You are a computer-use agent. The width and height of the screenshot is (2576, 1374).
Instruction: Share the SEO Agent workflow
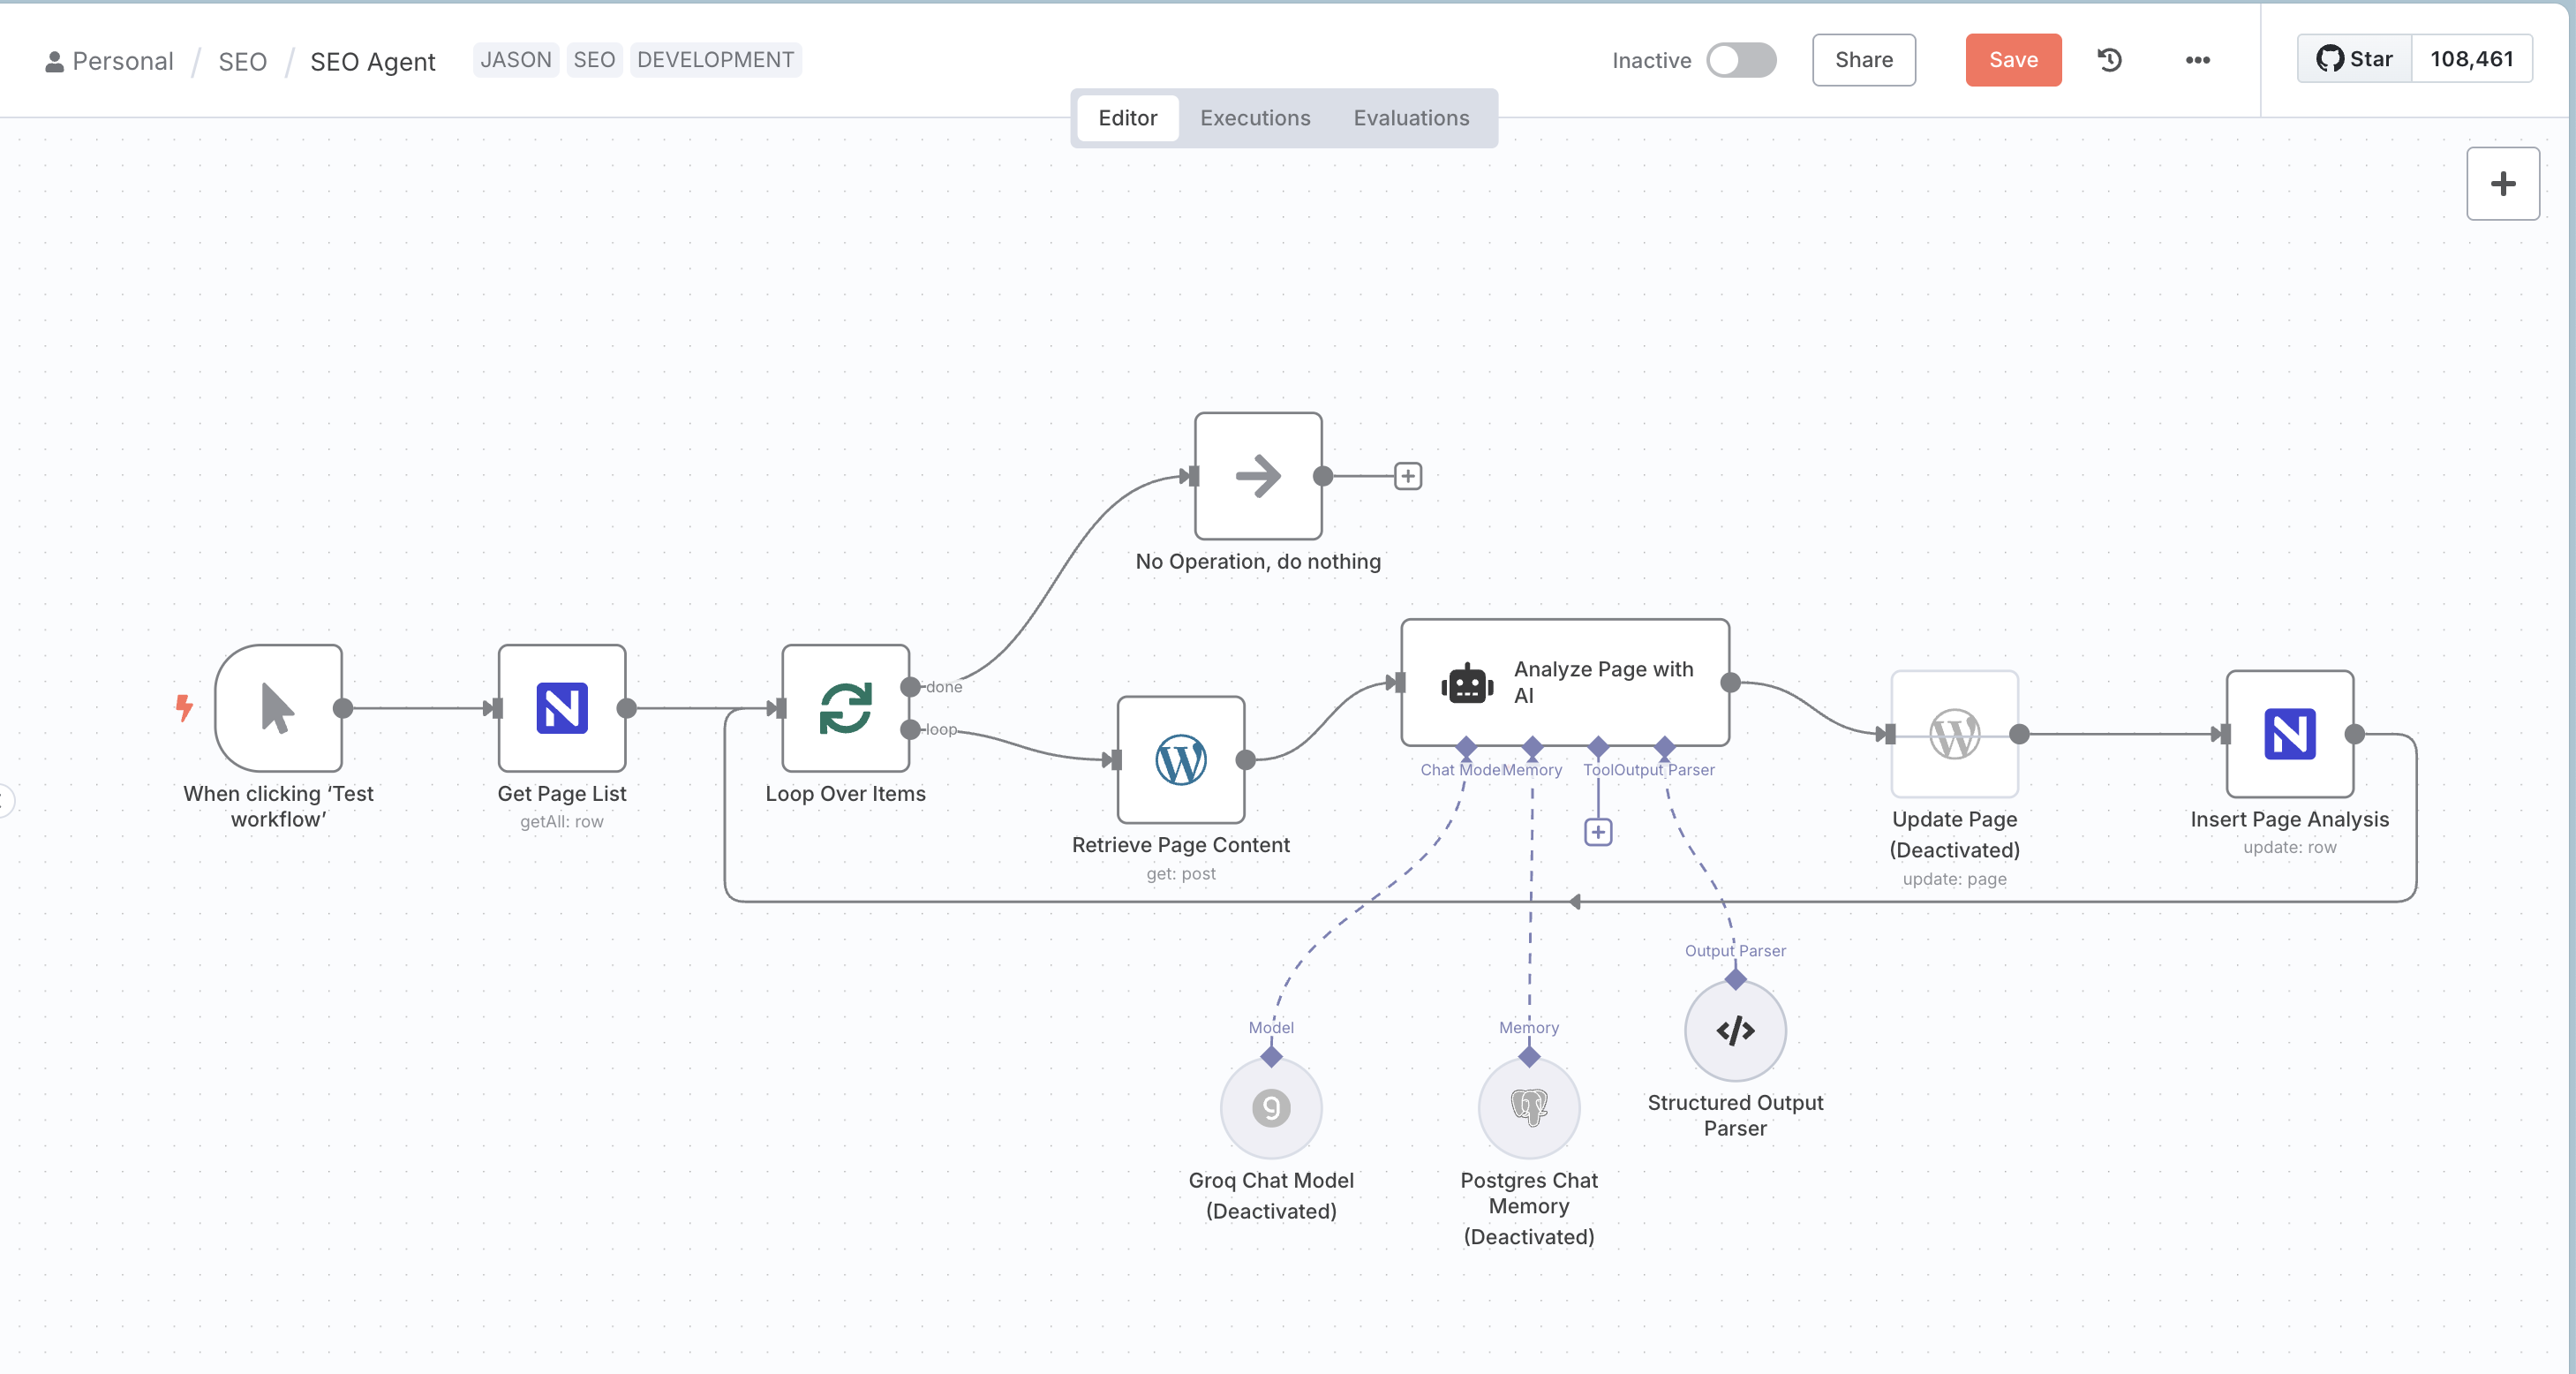[1863, 60]
